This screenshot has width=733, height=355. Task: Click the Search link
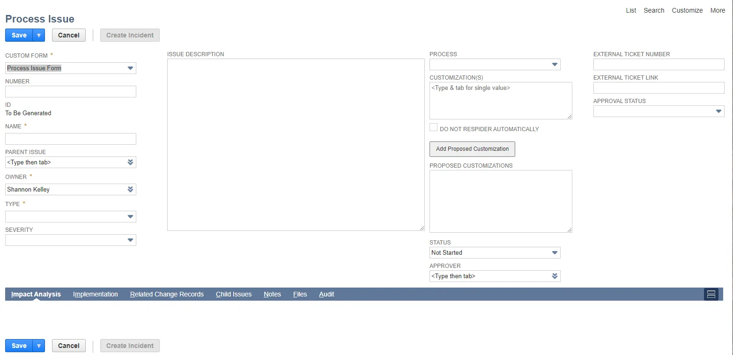click(654, 10)
